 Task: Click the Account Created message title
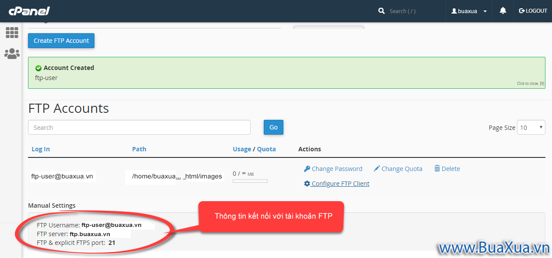coord(69,68)
